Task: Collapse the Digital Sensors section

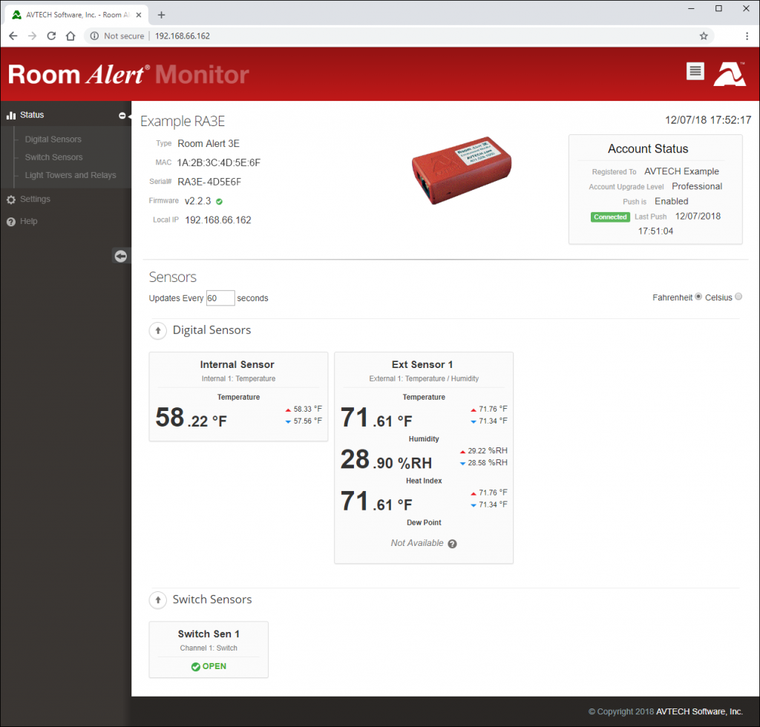Action: coord(157,330)
